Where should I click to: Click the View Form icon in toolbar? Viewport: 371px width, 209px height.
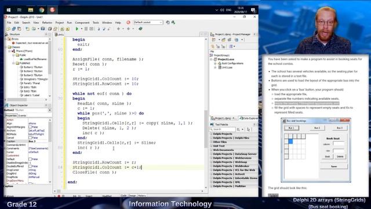(55, 29)
